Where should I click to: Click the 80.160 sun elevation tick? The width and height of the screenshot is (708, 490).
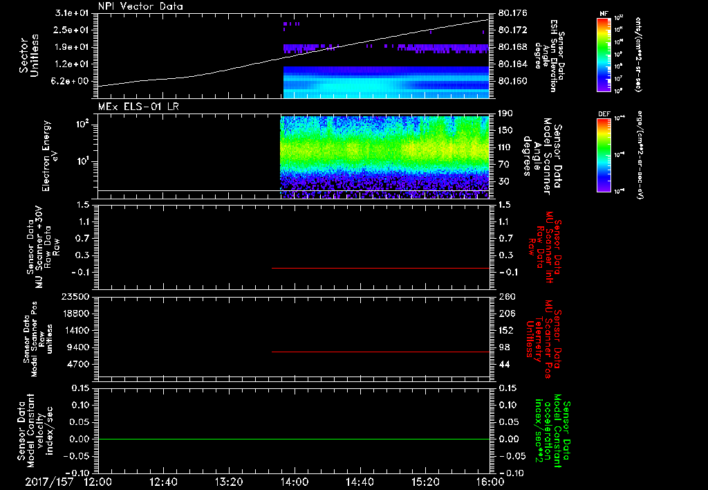(512, 82)
